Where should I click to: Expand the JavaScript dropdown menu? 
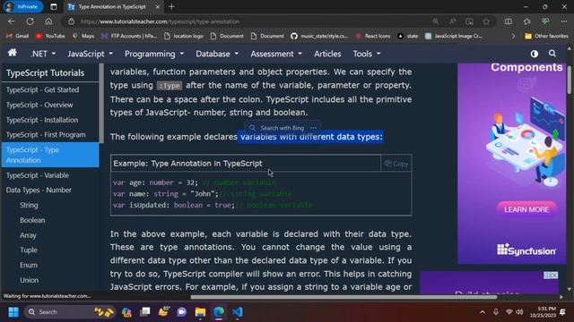coord(90,54)
